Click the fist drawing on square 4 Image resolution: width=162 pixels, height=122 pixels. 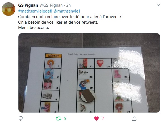coord(47,96)
